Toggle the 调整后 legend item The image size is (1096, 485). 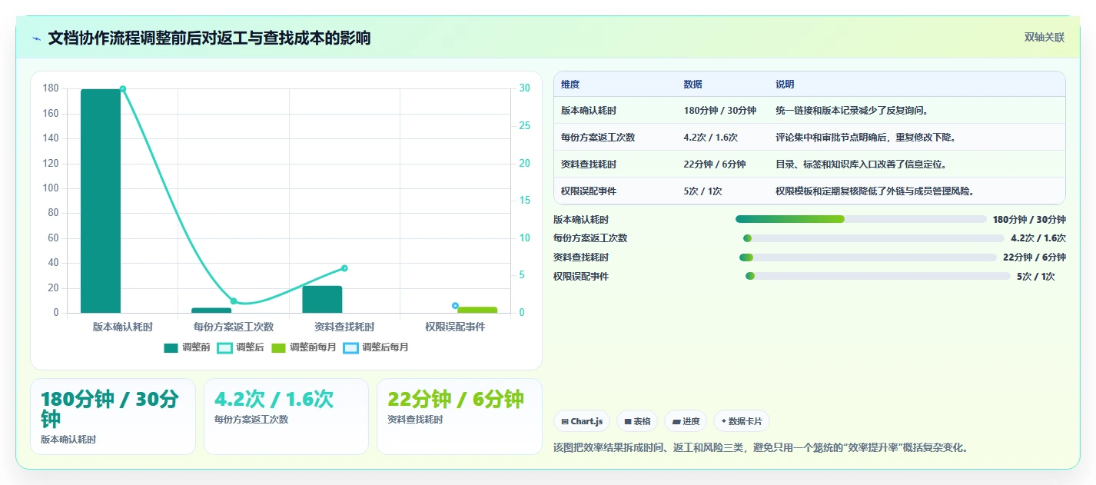click(x=241, y=347)
